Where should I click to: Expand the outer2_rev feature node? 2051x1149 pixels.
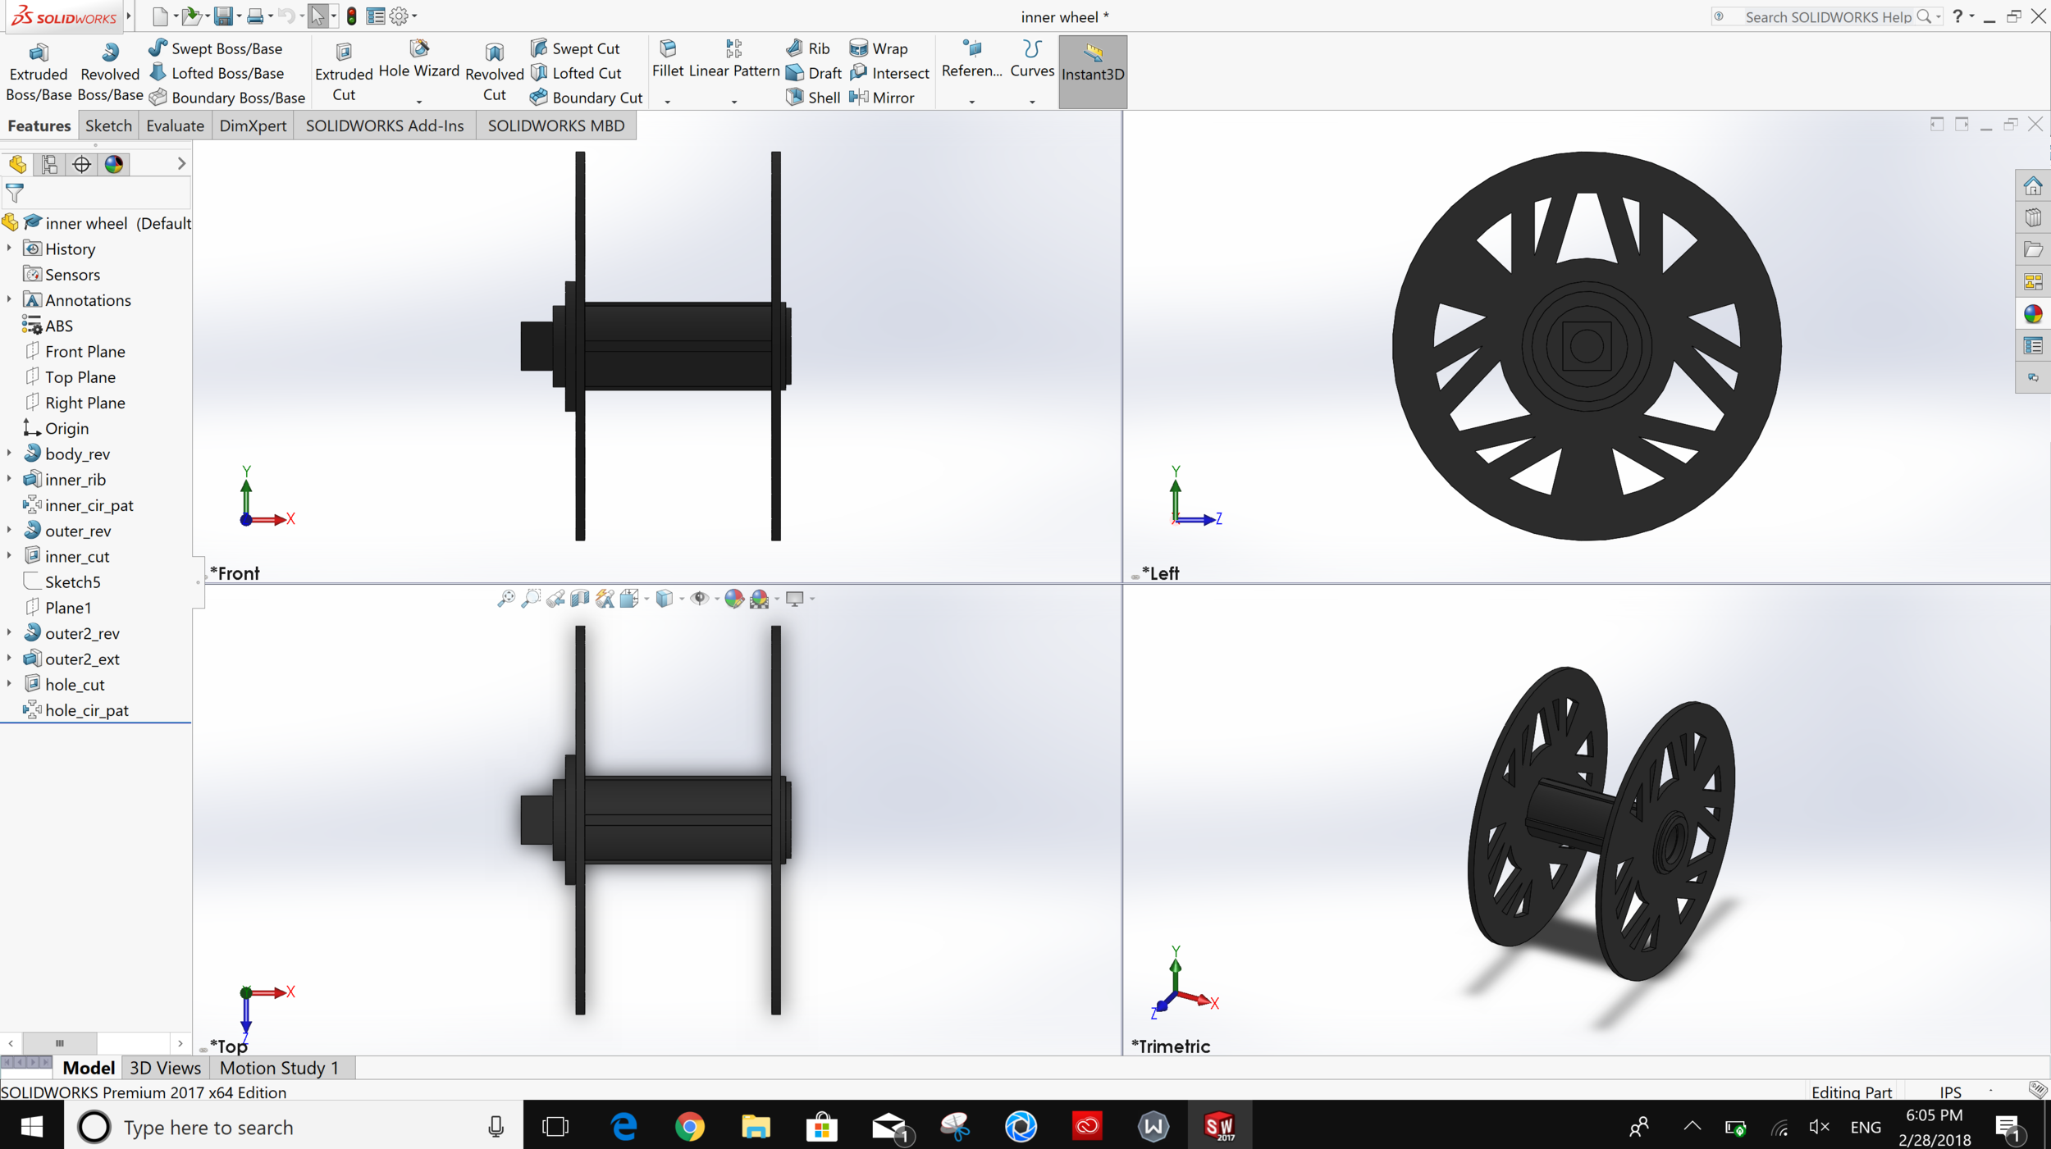[8, 632]
